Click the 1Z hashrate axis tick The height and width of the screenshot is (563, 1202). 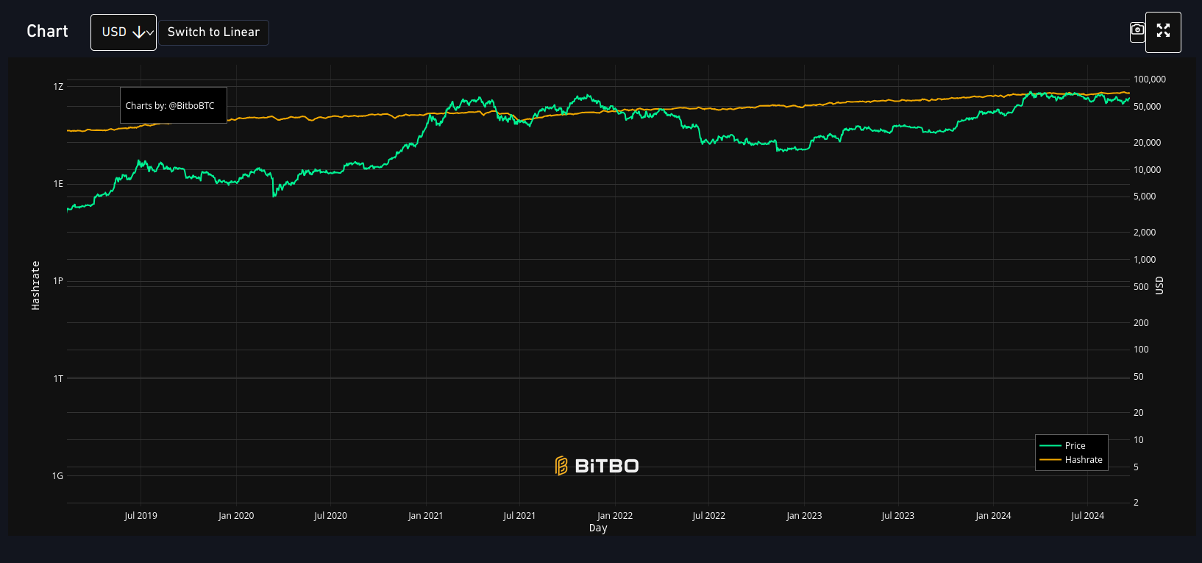[x=58, y=87]
